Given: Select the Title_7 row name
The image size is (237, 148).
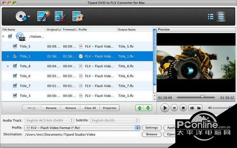Looking at the screenshot, I should click(x=25, y=86).
